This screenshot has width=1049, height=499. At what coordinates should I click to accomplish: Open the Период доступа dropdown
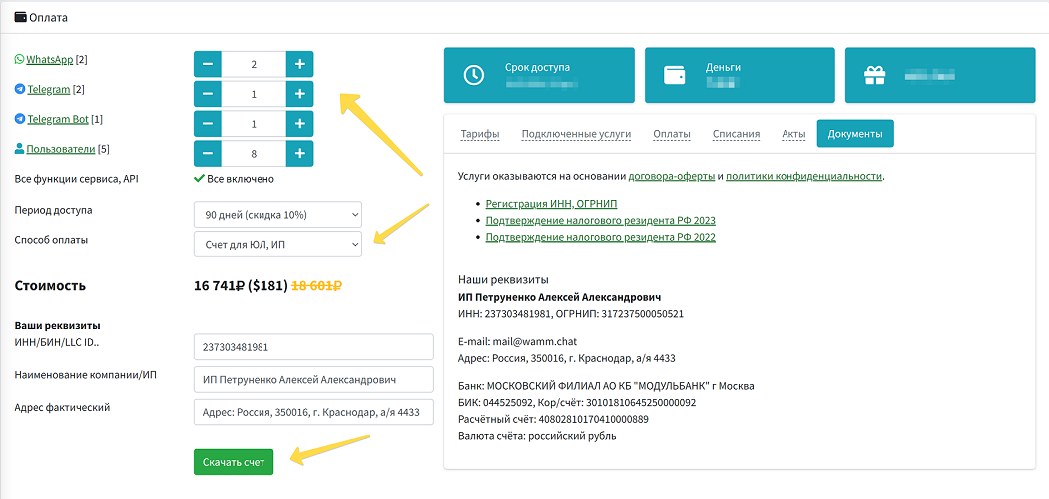tap(277, 214)
